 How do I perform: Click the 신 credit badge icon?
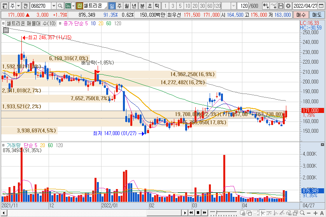(79, 6)
